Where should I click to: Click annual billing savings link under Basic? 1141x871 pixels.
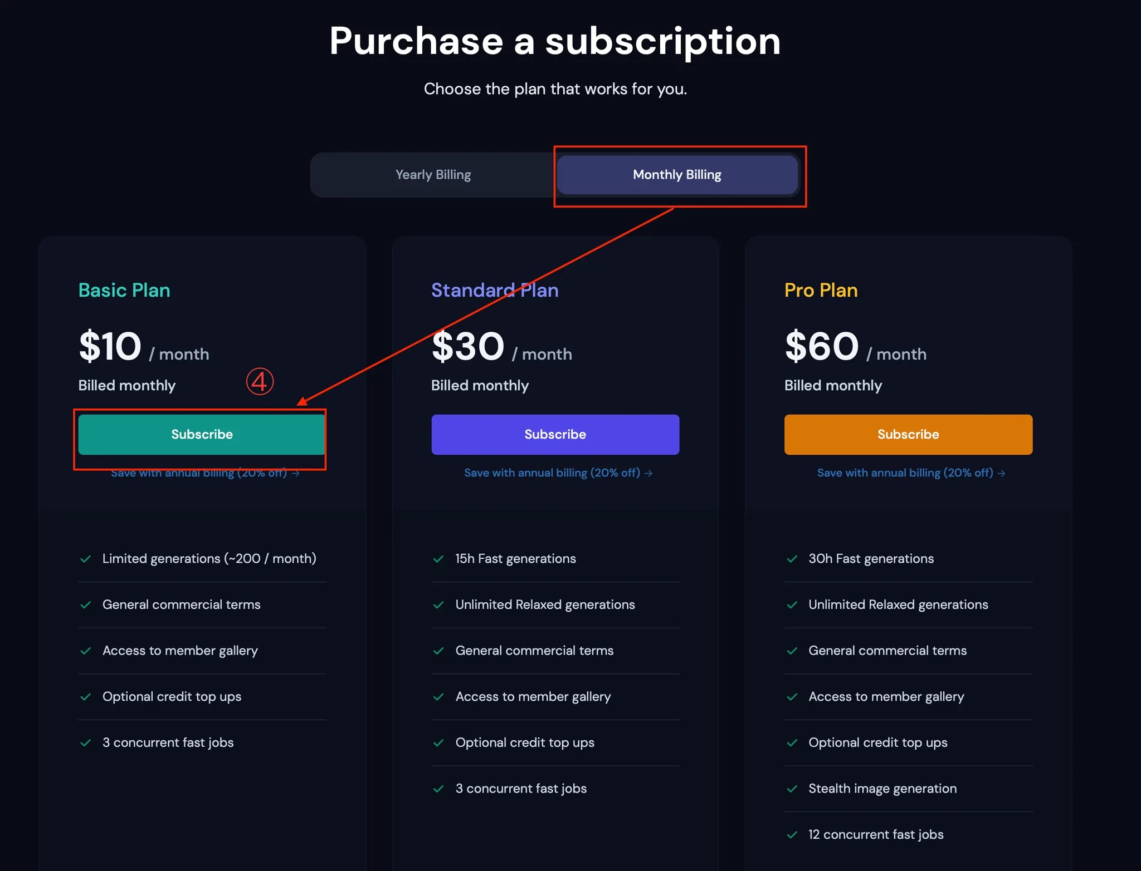(x=204, y=474)
